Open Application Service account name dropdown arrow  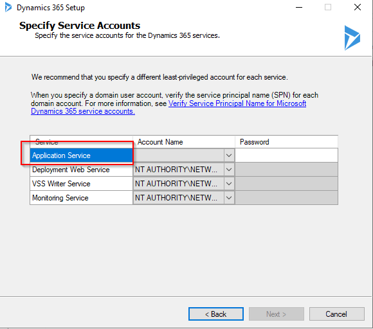229,156
